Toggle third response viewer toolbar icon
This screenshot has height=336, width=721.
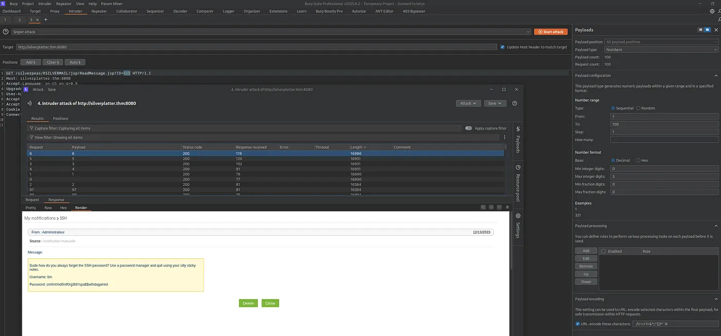pyautogui.click(x=499, y=207)
